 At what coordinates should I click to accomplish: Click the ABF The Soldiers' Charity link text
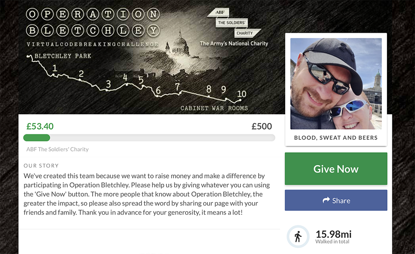click(x=57, y=149)
